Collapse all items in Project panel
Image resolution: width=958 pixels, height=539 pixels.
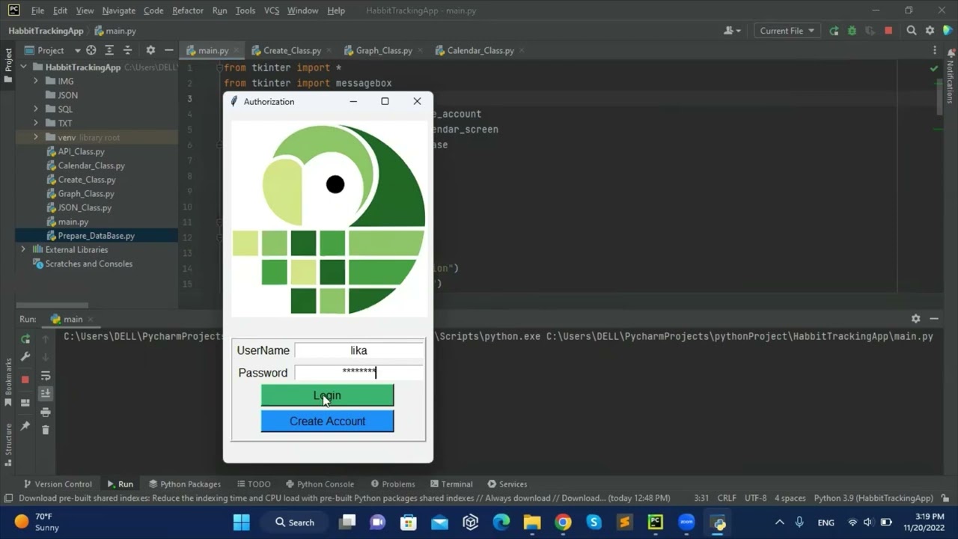[127, 50]
